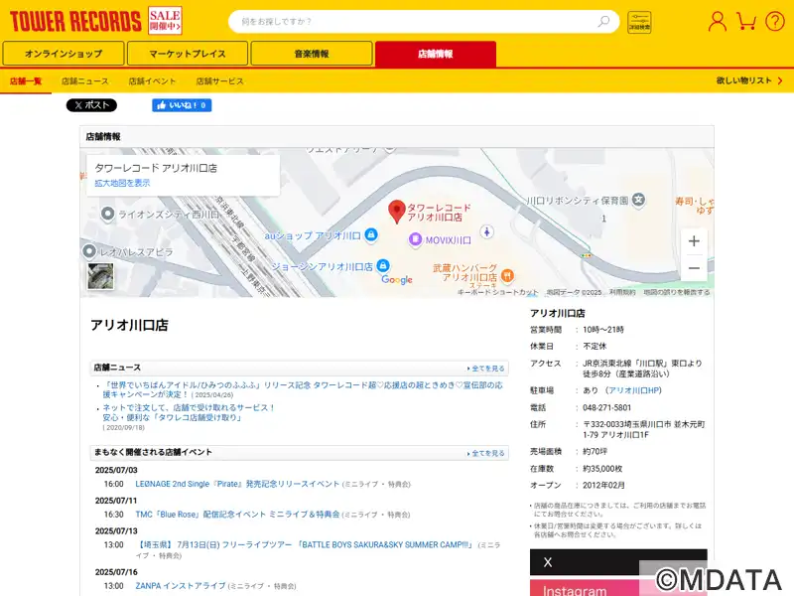Viewport: 794px width, 596px height.
Task: Open the detailed search icon
Action: [x=639, y=22]
